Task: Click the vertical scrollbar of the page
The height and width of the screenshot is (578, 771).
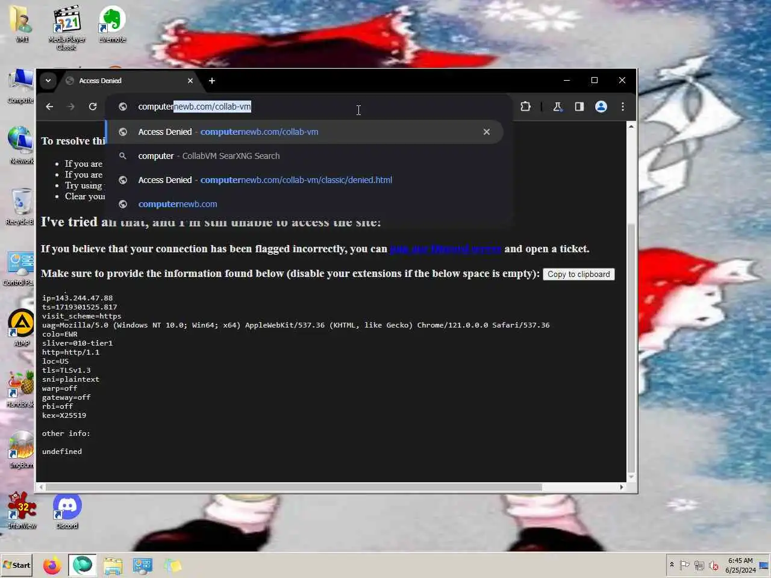Action: [x=631, y=348]
